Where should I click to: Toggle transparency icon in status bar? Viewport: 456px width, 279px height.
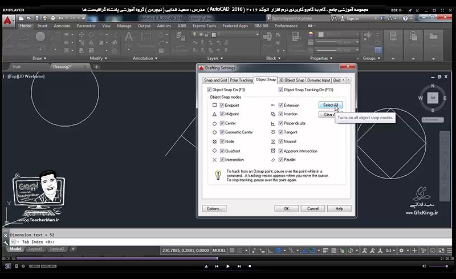(334, 250)
